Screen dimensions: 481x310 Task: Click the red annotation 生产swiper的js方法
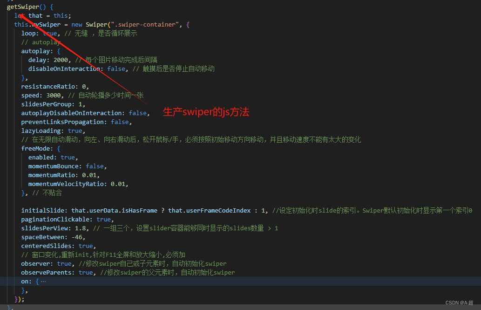coord(206,112)
